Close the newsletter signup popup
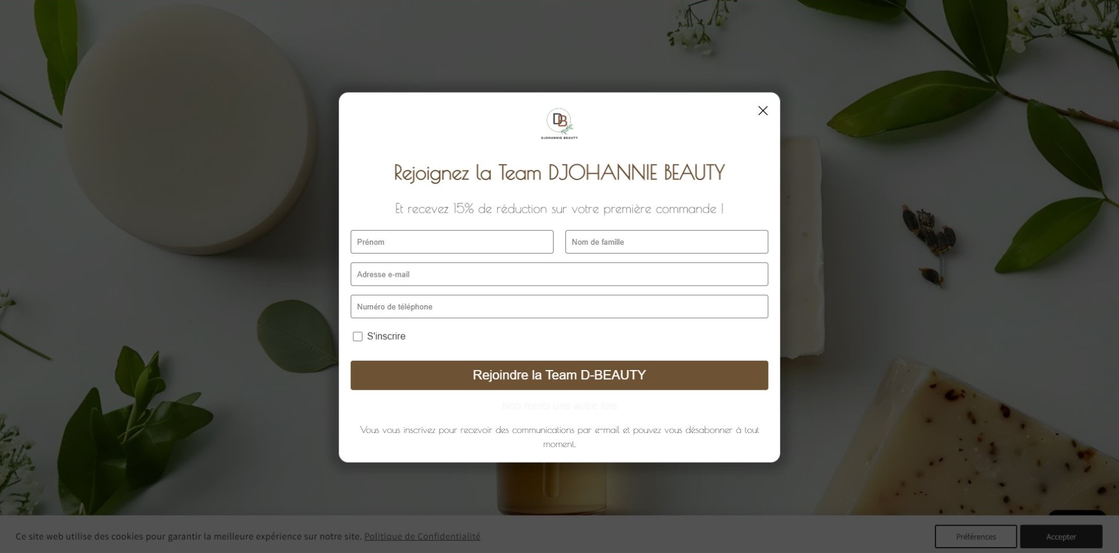This screenshot has width=1119, height=553. (762, 111)
